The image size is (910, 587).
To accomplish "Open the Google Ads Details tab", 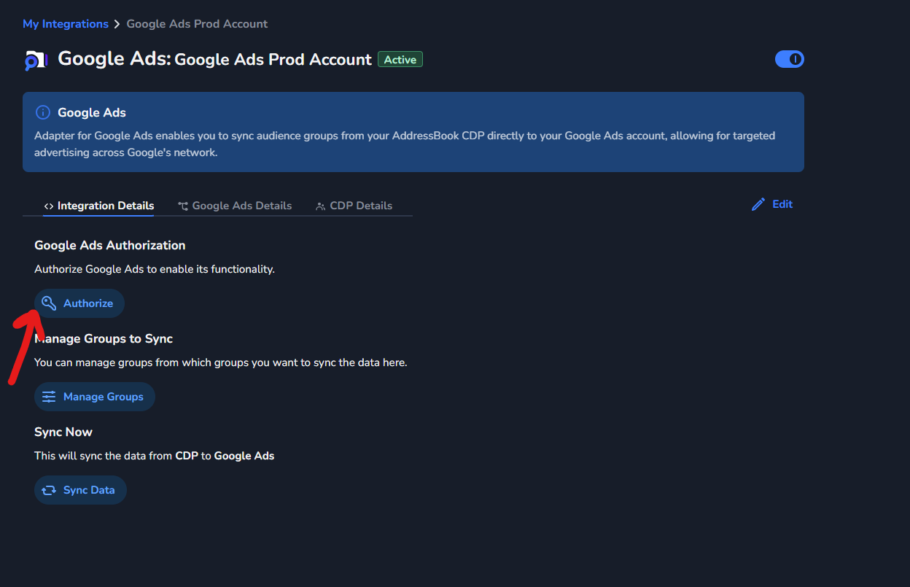I will point(241,206).
